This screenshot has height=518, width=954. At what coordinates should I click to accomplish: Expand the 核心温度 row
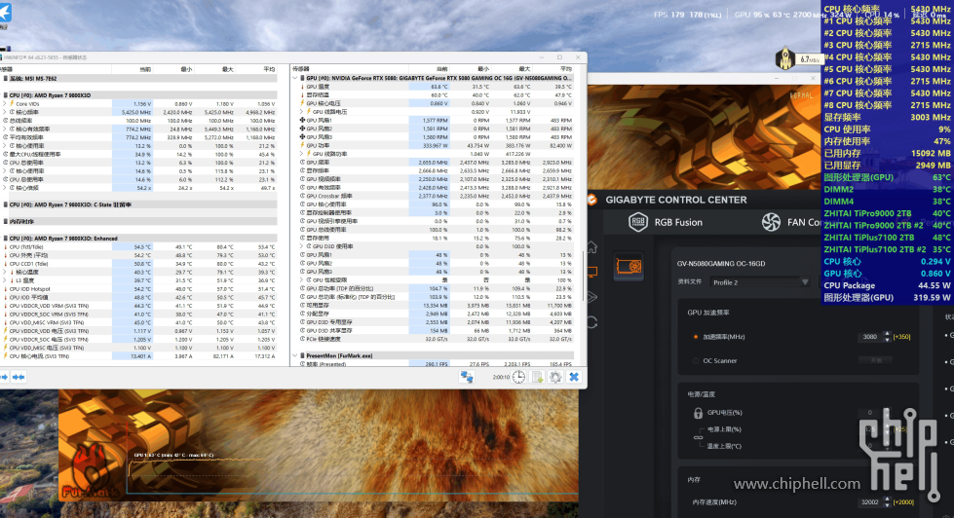coord(5,273)
